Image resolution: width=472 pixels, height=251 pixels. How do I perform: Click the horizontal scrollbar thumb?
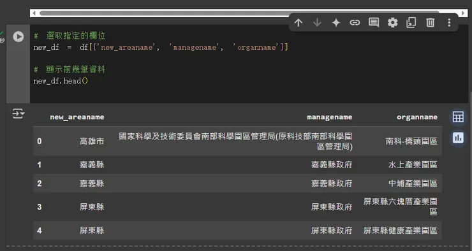click(x=239, y=13)
